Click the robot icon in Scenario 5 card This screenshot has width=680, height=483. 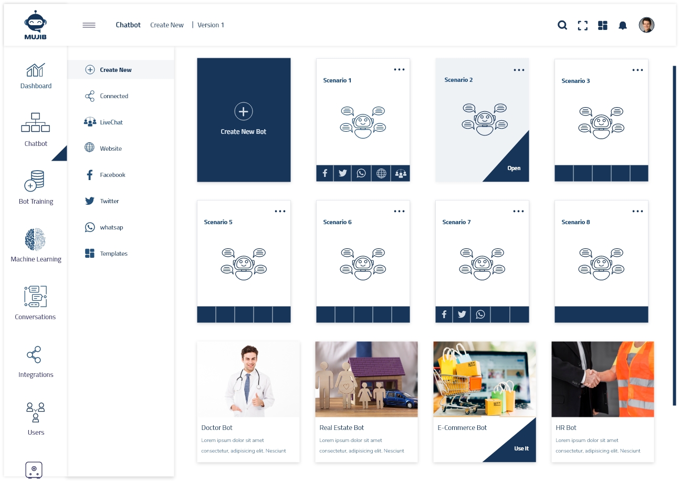244,264
